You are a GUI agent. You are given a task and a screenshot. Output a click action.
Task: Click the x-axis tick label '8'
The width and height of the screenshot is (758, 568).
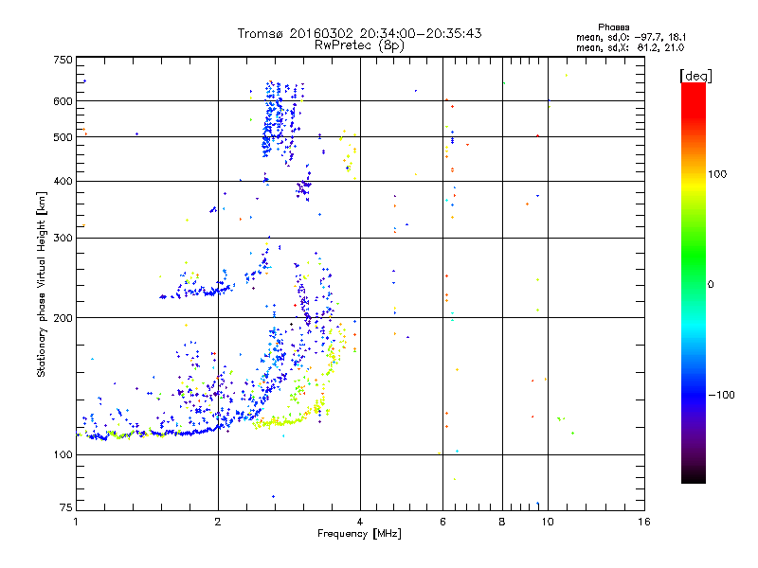click(502, 522)
